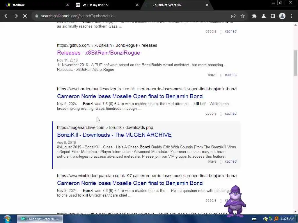Click 'Nov 11, 2016' date text
Viewport: 298px width, 223px height.
[x=67, y=60]
